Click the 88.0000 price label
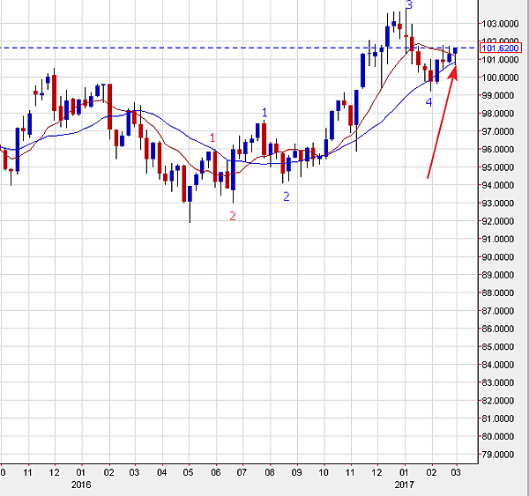 point(500,293)
